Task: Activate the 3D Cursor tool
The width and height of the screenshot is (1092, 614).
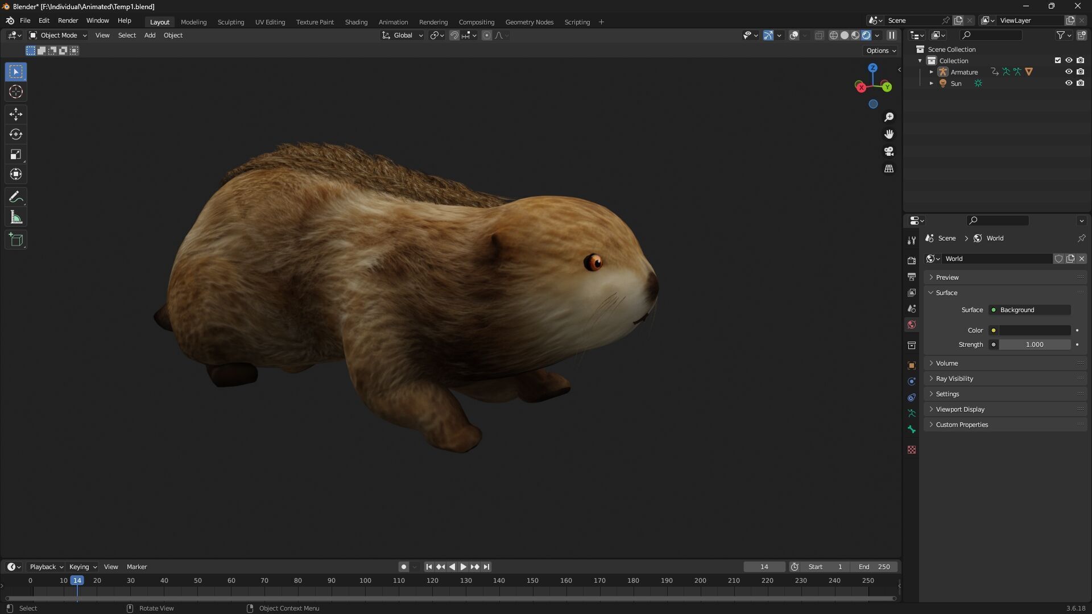Action: point(16,92)
